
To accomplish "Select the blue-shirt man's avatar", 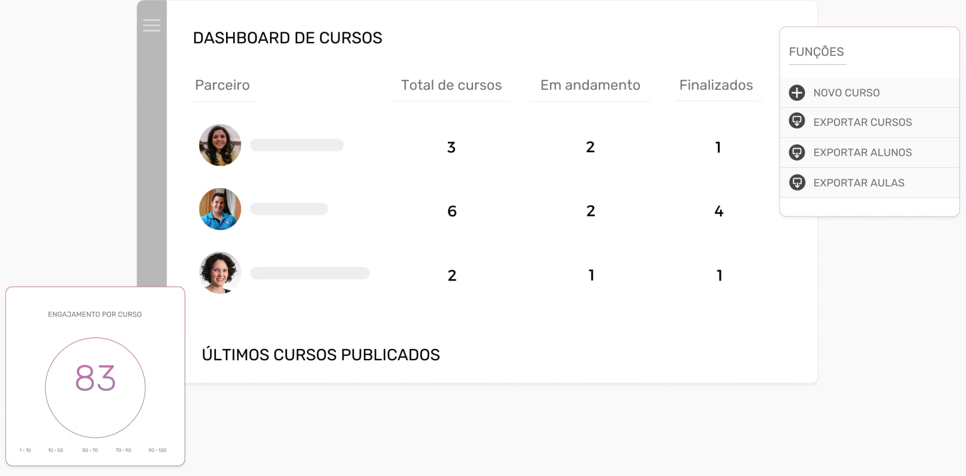I will click(220, 209).
